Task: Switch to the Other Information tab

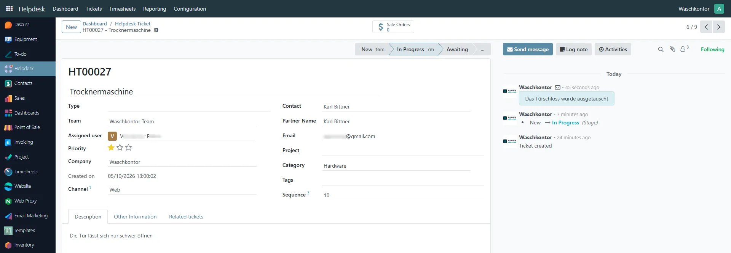Action: (x=135, y=217)
